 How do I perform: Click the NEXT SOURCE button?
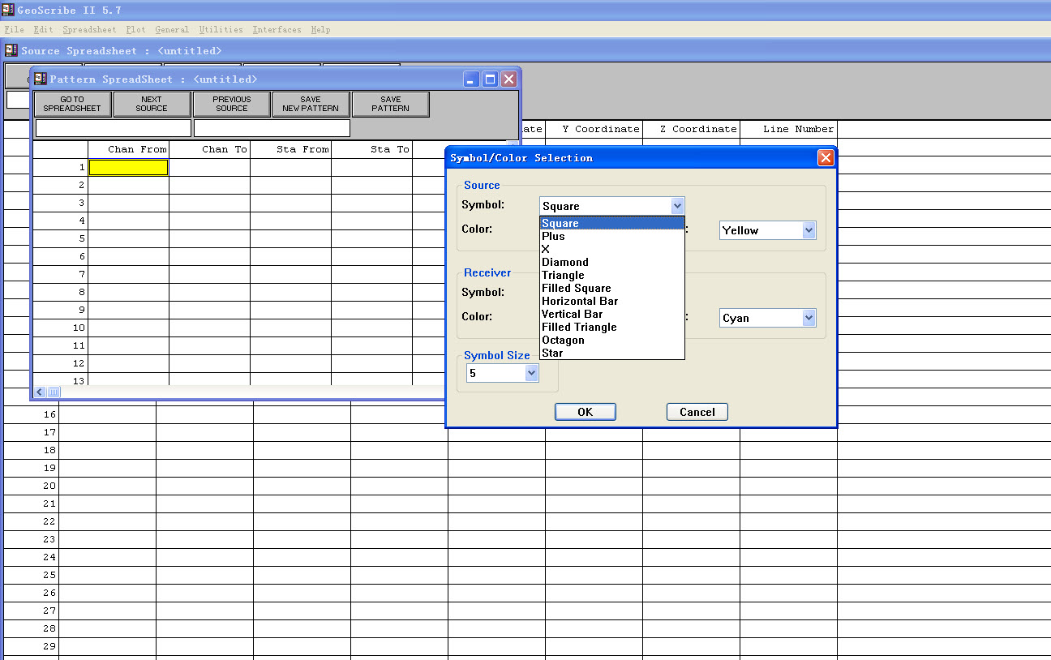click(x=152, y=104)
